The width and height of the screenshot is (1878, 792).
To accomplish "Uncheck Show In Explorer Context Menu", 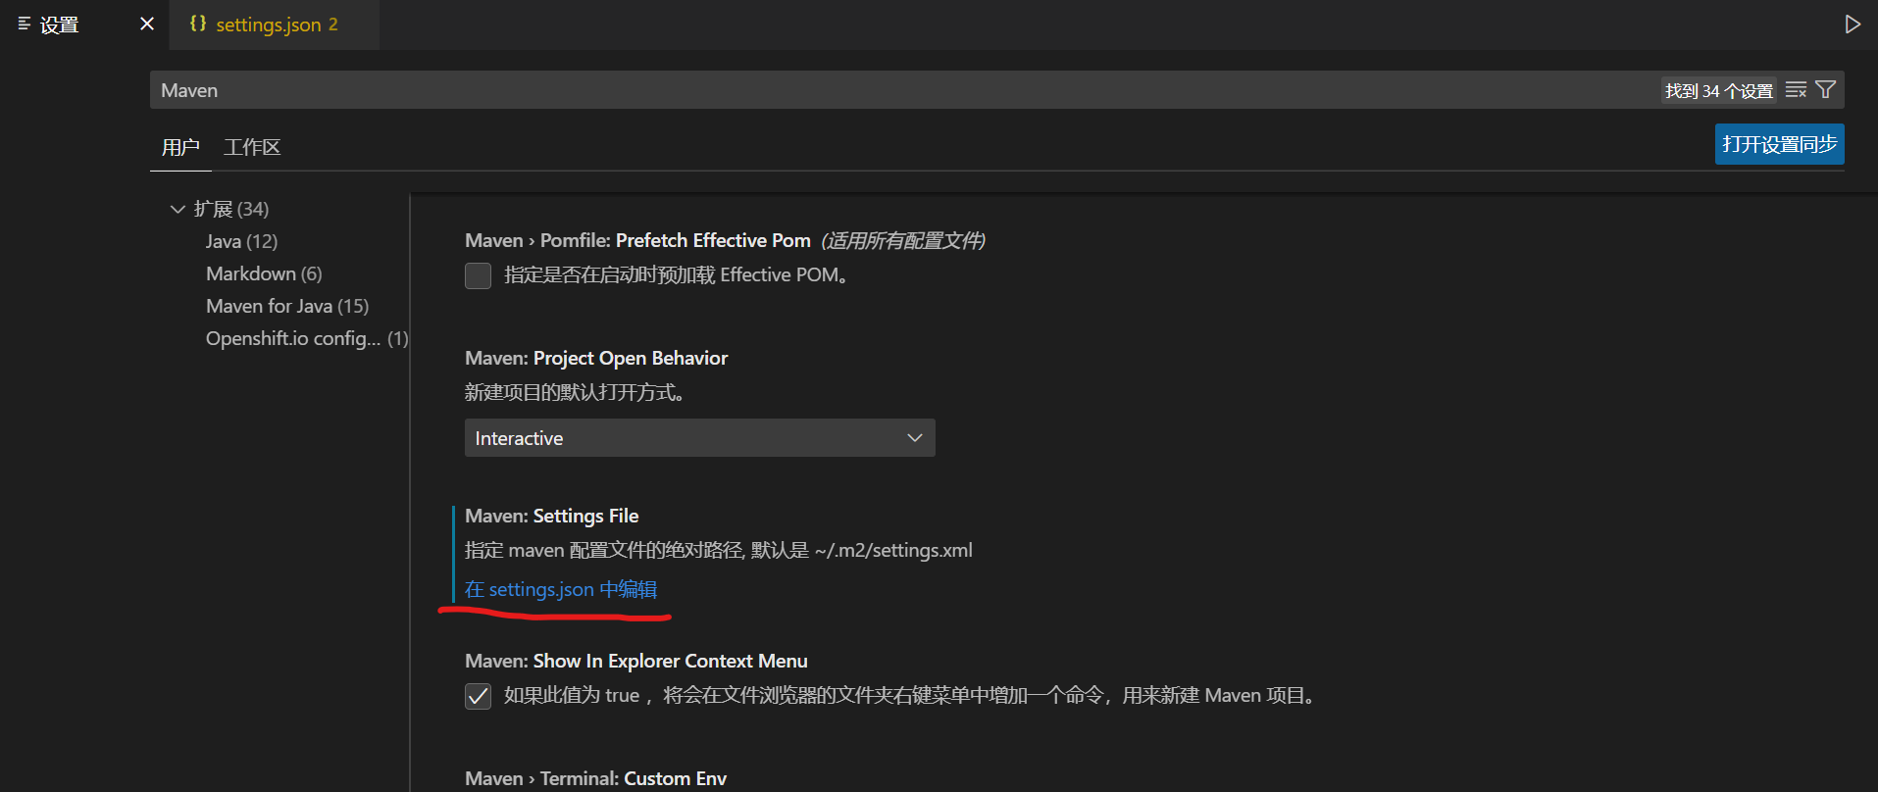I will pos(478,696).
